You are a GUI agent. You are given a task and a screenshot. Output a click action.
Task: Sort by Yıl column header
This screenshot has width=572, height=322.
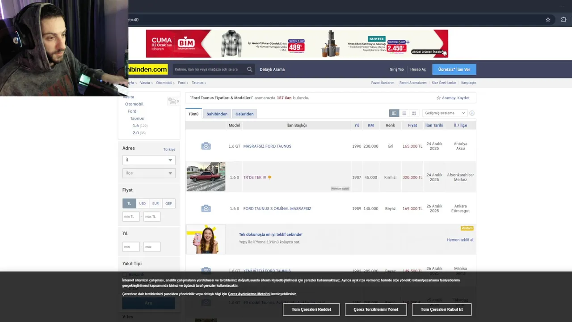click(x=357, y=125)
